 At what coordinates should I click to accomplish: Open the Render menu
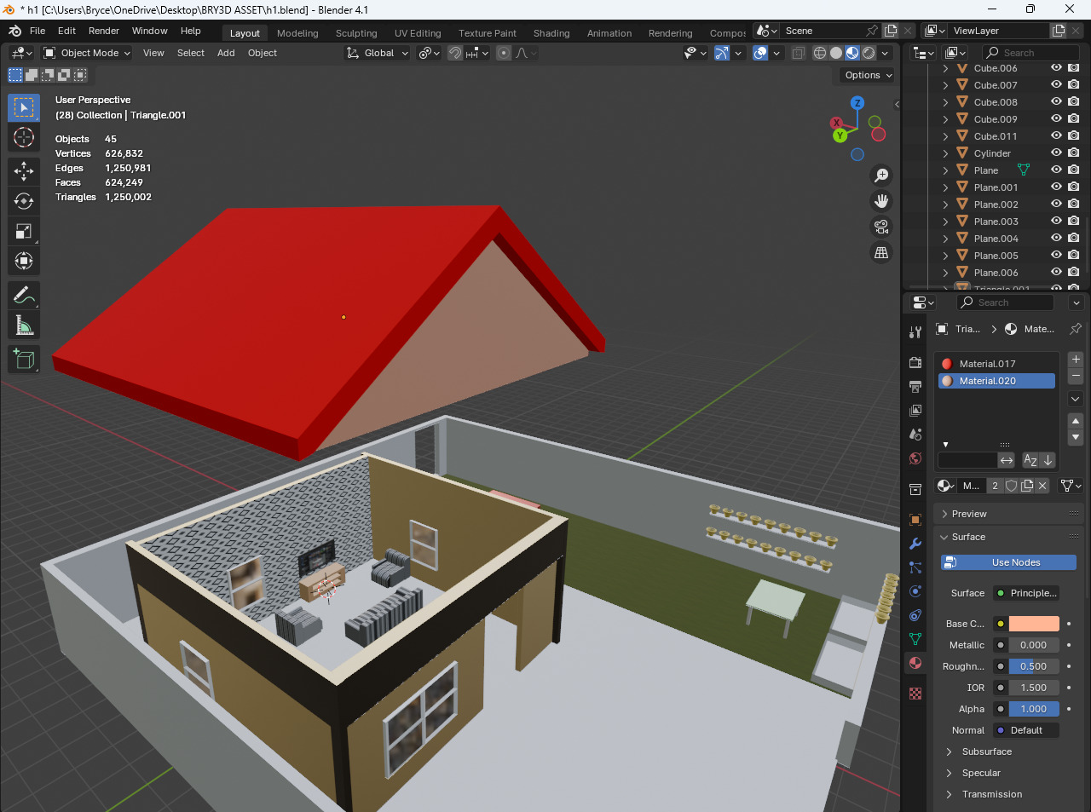pyautogui.click(x=104, y=31)
